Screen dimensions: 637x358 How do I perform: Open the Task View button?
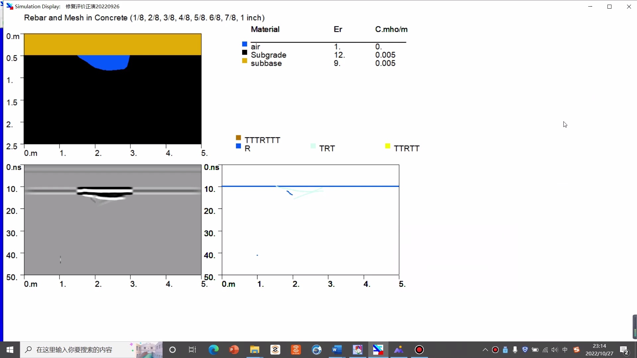192,350
